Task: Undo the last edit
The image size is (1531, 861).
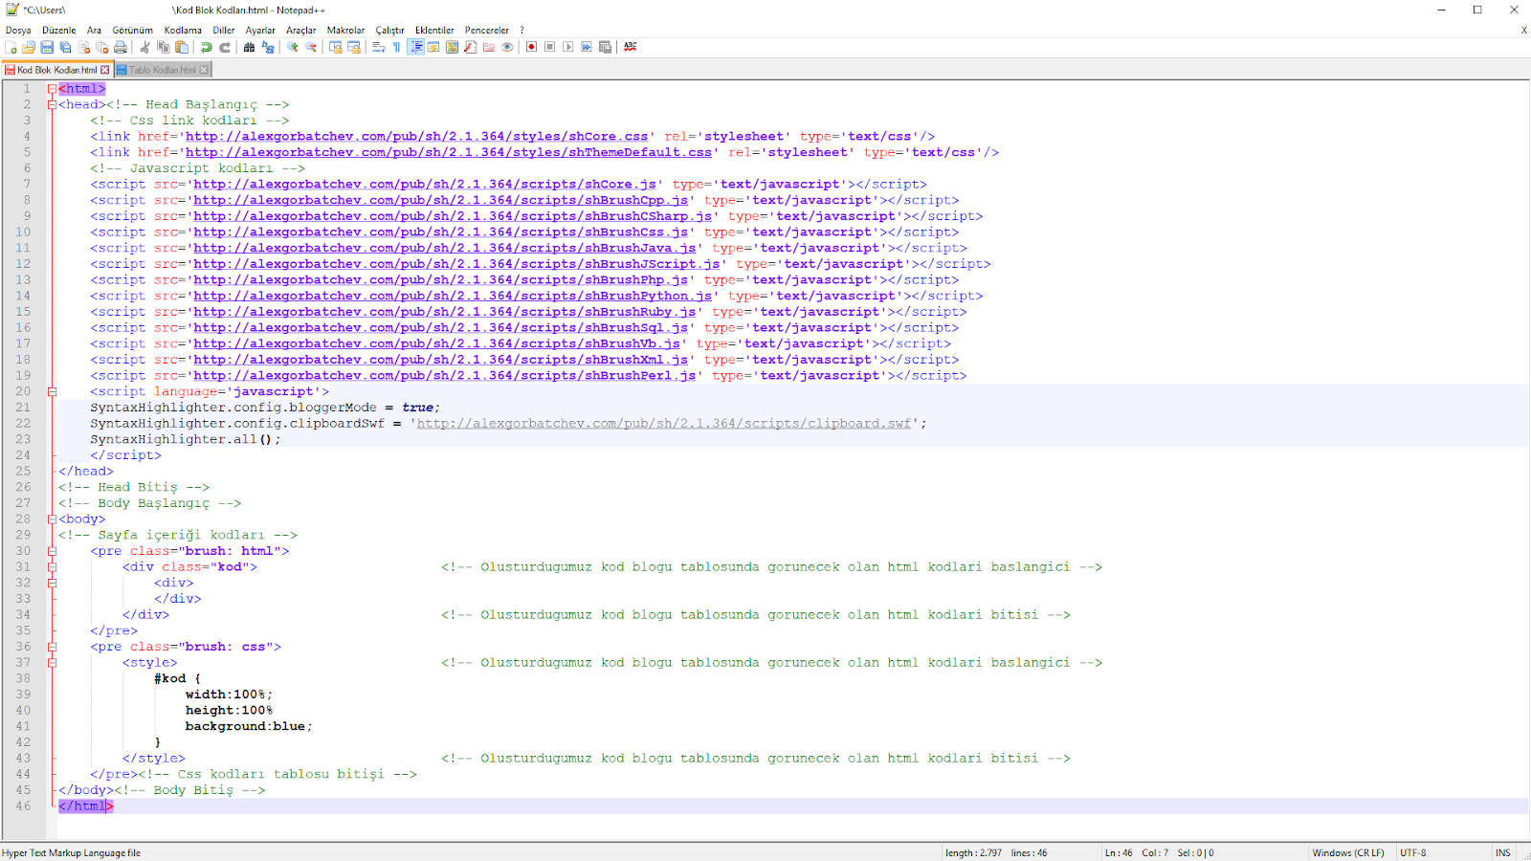Action: [x=206, y=47]
